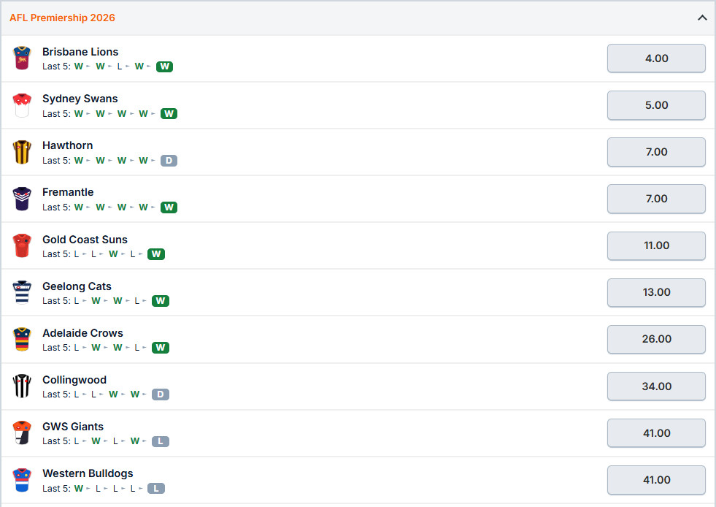Pick Hawthorn at 7.00 odds
The width and height of the screenshot is (716, 507).
click(x=656, y=152)
